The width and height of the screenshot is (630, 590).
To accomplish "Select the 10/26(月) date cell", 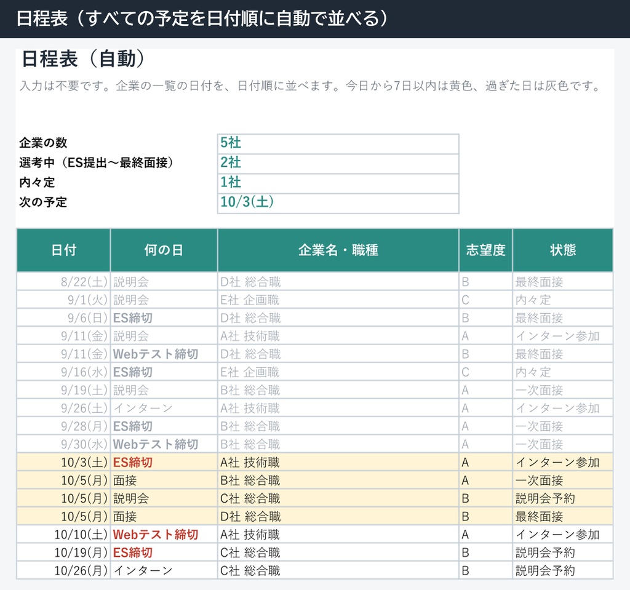I will [63, 571].
